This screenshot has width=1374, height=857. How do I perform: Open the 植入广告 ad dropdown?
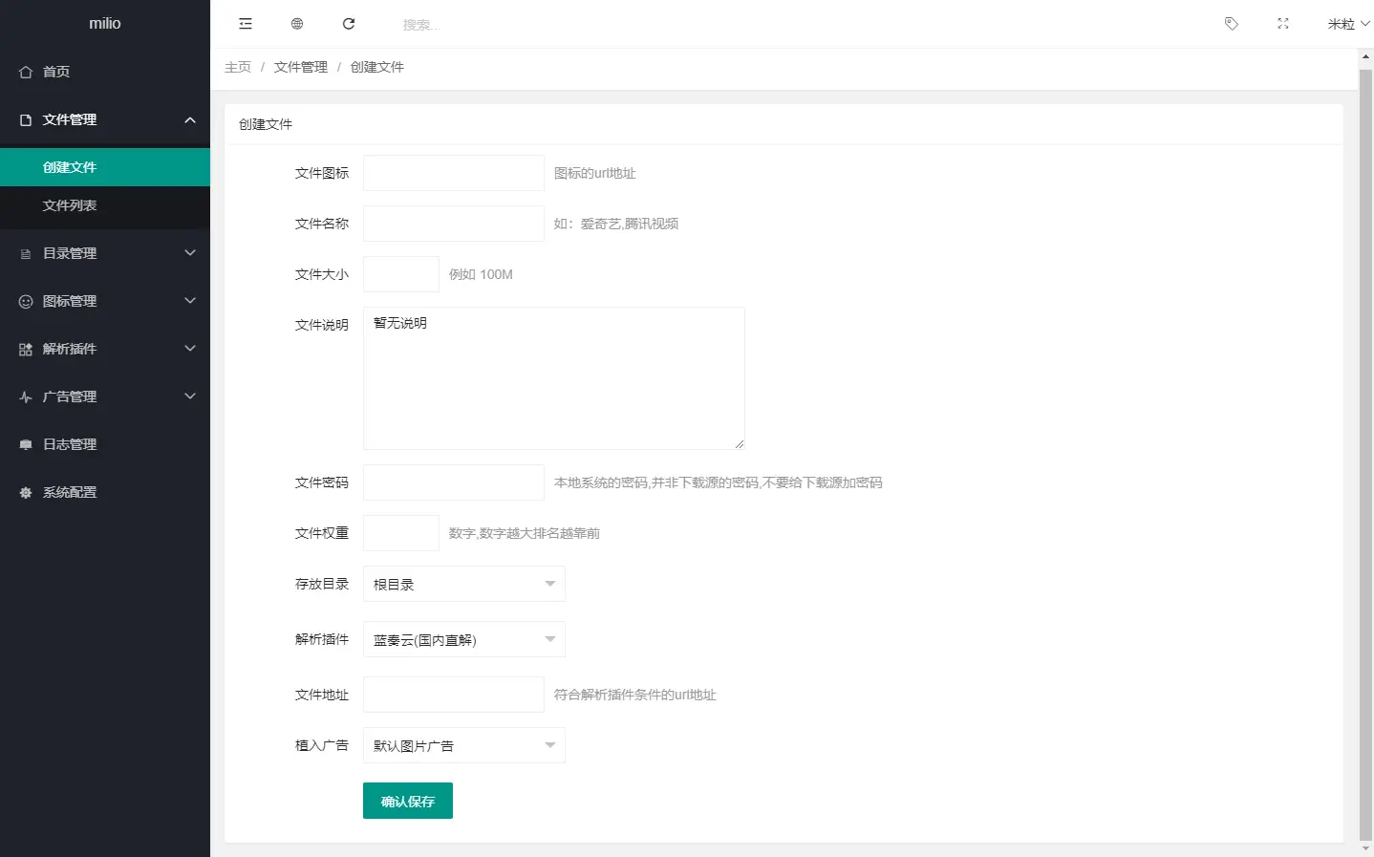(463, 744)
